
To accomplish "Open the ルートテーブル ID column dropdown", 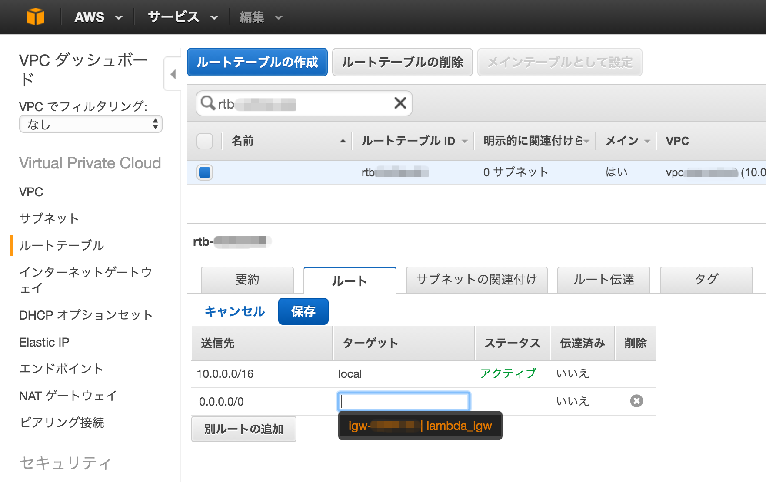I will pos(465,141).
